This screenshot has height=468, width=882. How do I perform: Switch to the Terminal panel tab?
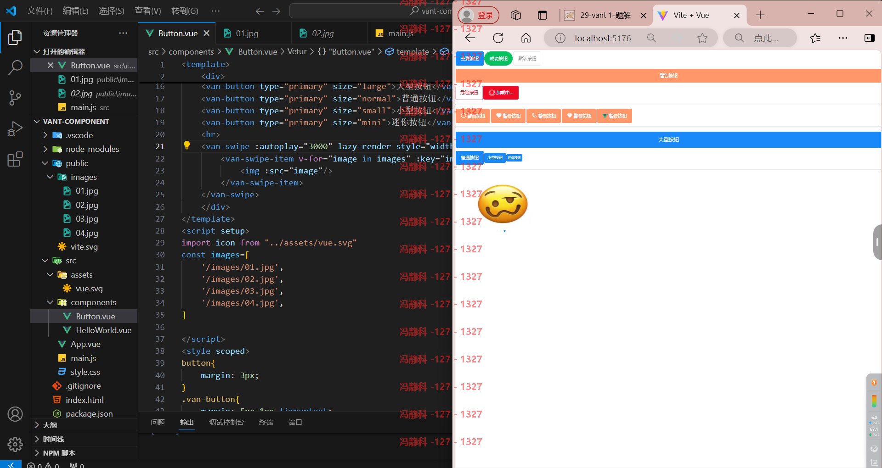266,422
